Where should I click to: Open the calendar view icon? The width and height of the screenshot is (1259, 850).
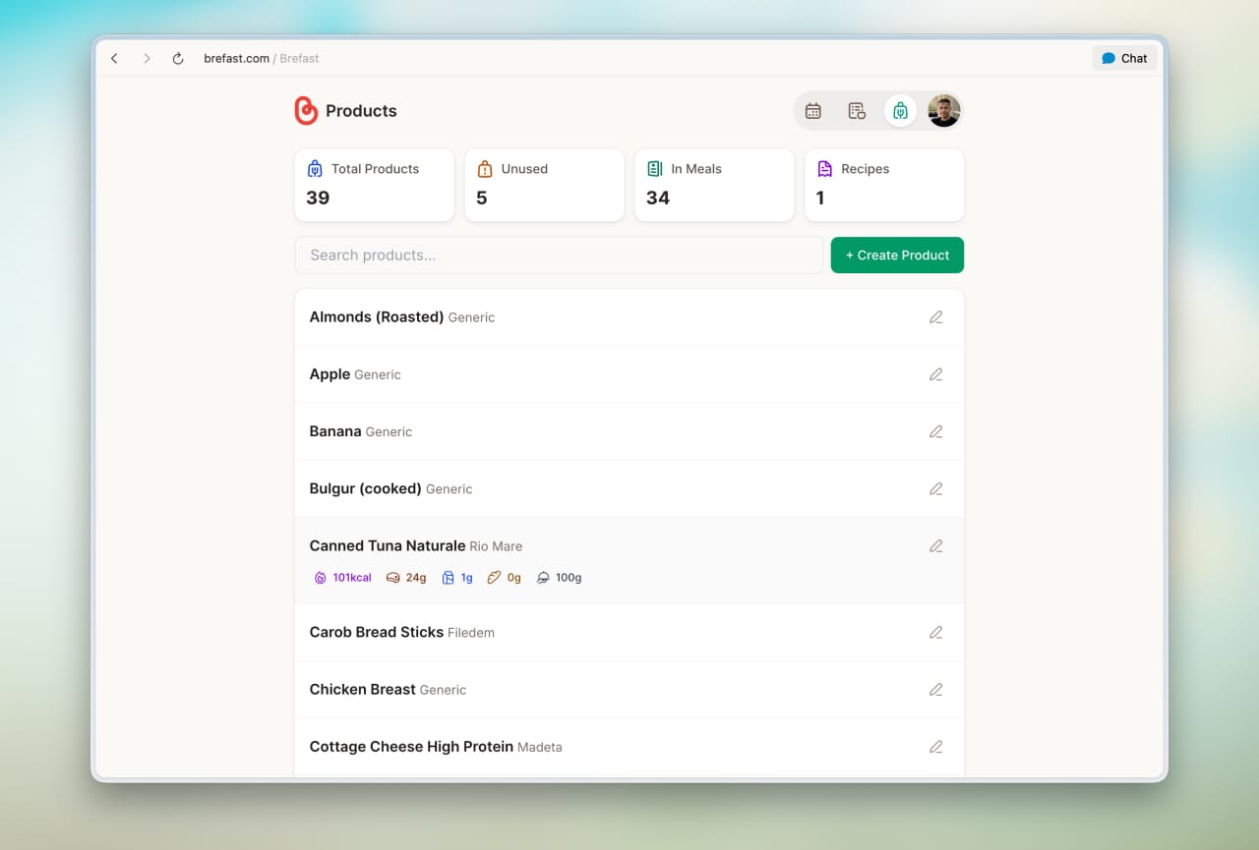pyautogui.click(x=812, y=111)
